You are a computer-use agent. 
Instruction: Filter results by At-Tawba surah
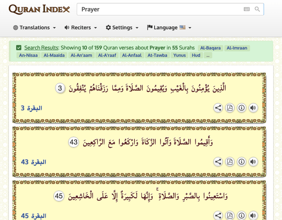pyautogui.click(x=158, y=55)
